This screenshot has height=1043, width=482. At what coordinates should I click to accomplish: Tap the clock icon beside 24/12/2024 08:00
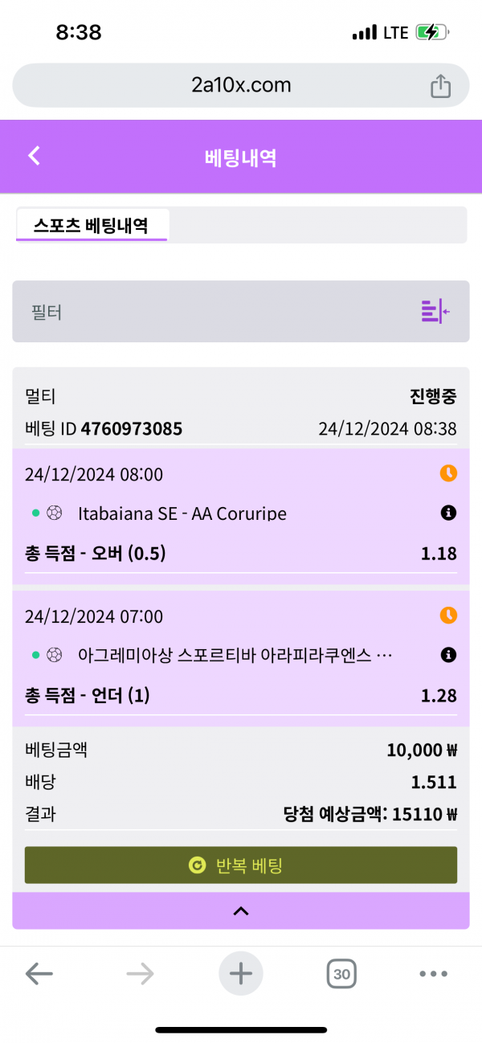(448, 473)
